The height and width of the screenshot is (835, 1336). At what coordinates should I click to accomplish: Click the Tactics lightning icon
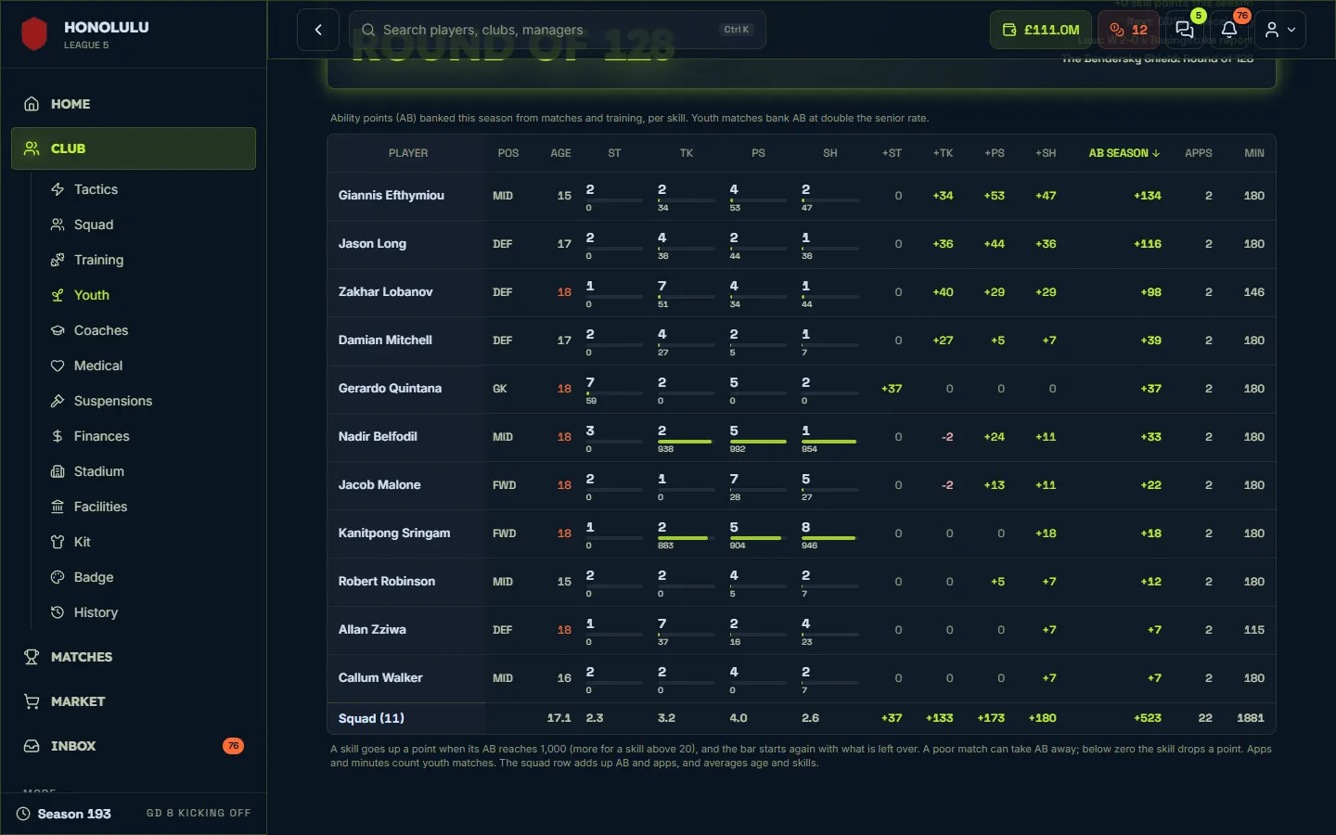(x=58, y=189)
